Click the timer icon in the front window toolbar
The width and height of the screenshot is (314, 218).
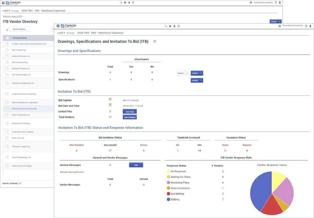coord(179,26)
